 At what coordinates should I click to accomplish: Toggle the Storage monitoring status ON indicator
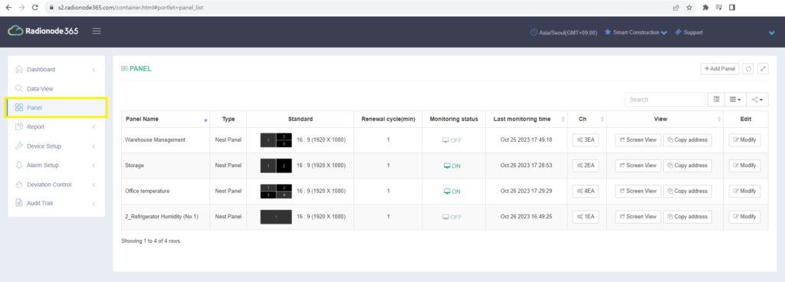tap(452, 166)
